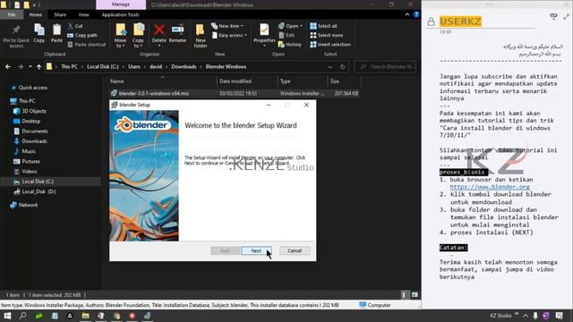
Task: Open recent locations dropdown arrow
Action: tap(30, 67)
